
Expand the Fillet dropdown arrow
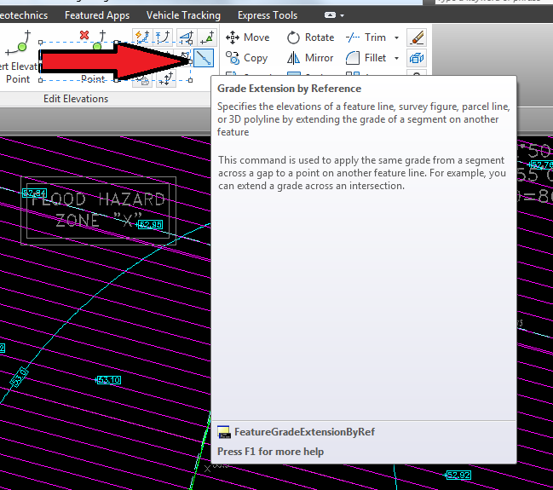396,58
